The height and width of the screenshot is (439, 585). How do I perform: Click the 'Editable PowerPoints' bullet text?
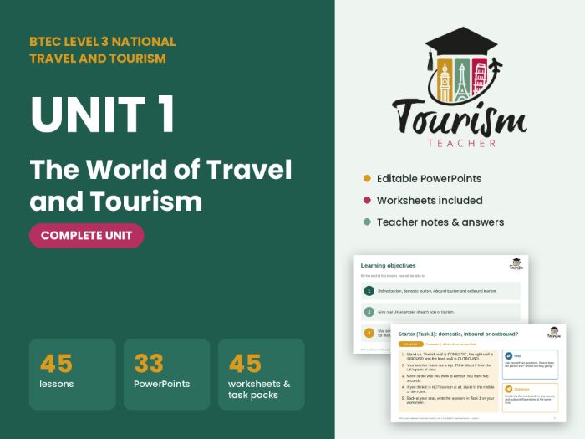coord(429,179)
